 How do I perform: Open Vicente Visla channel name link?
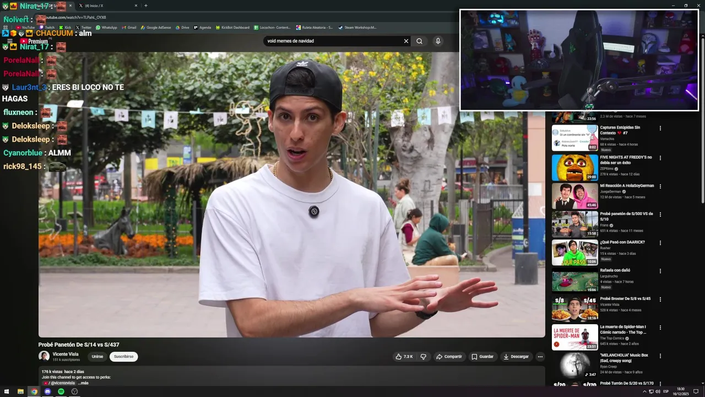[x=66, y=354]
